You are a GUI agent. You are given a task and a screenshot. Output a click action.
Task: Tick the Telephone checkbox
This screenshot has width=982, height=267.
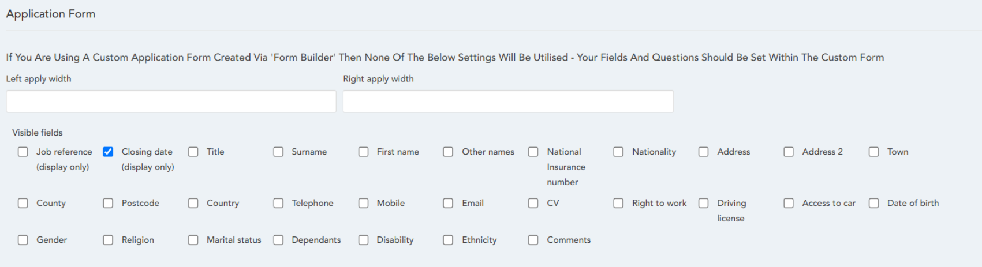point(278,203)
